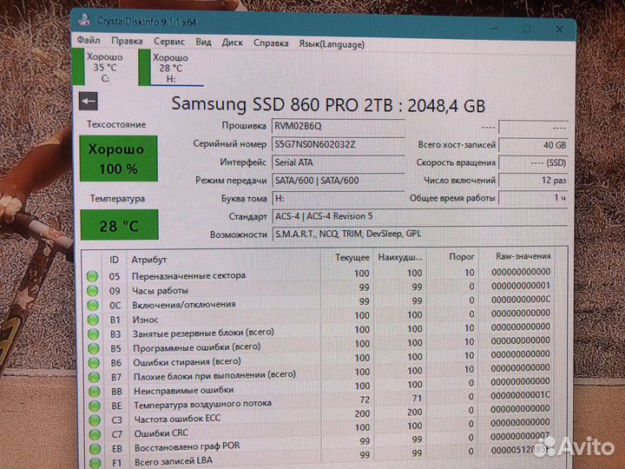Click the ID column header
The height and width of the screenshot is (469, 625).
click(114, 260)
